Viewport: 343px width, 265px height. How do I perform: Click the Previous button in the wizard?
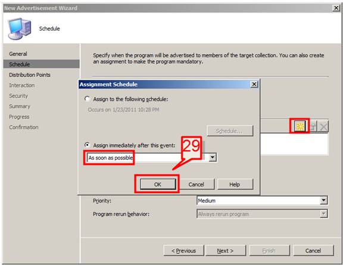coord(184,251)
